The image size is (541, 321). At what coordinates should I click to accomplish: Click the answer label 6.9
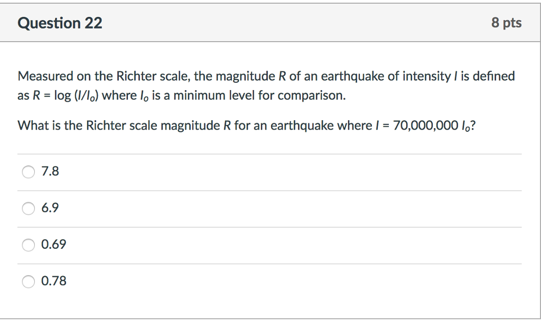pos(50,208)
